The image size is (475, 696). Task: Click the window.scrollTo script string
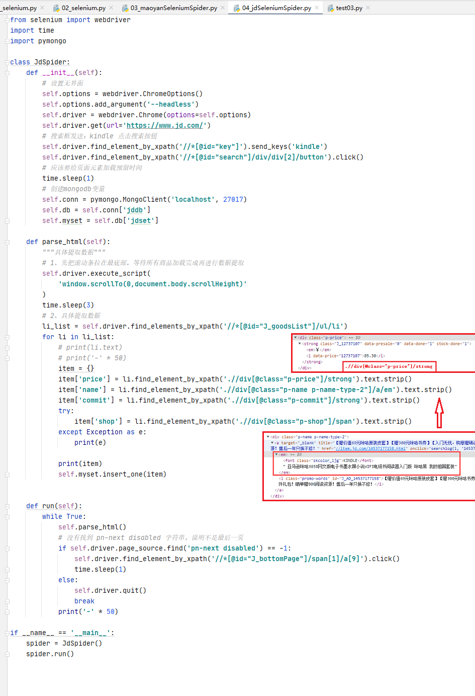(153, 284)
